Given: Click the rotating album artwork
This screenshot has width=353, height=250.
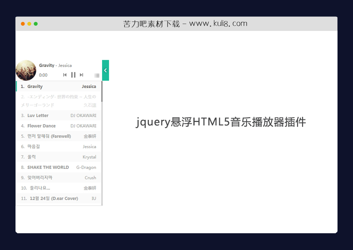Looking at the screenshot, I should click(x=26, y=70).
